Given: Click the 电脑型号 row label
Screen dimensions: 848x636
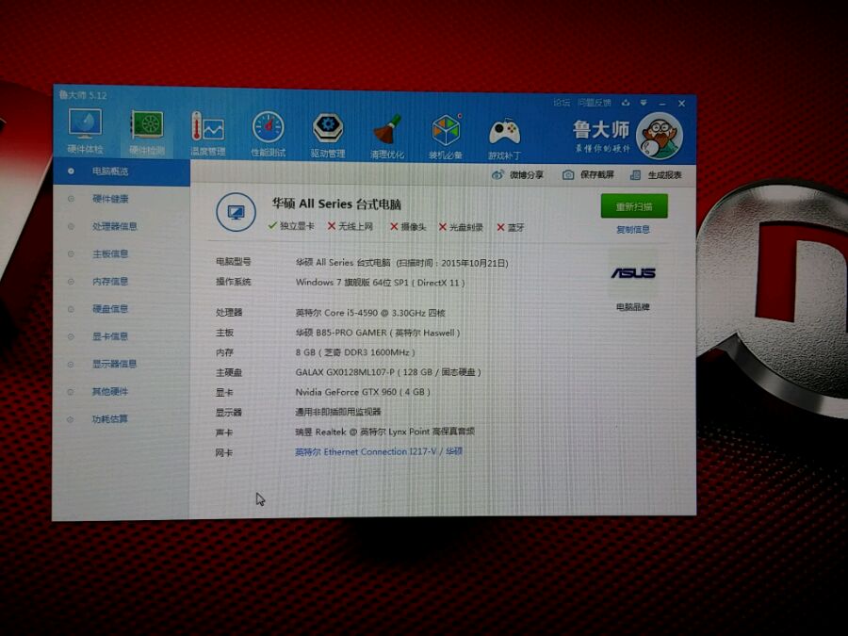Looking at the screenshot, I should [x=233, y=262].
